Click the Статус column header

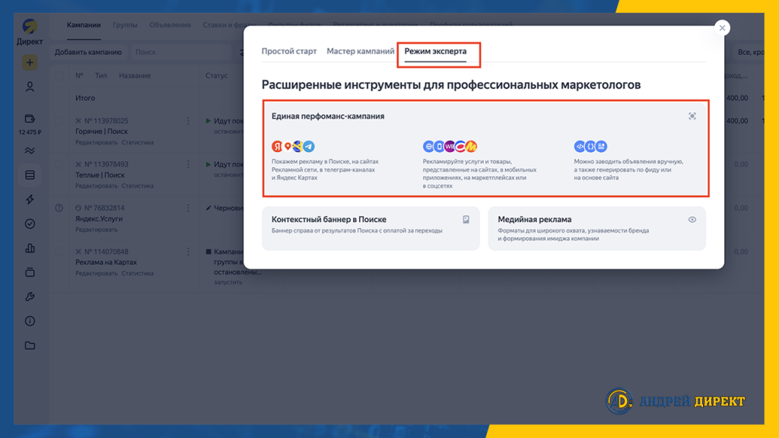[x=217, y=76]
